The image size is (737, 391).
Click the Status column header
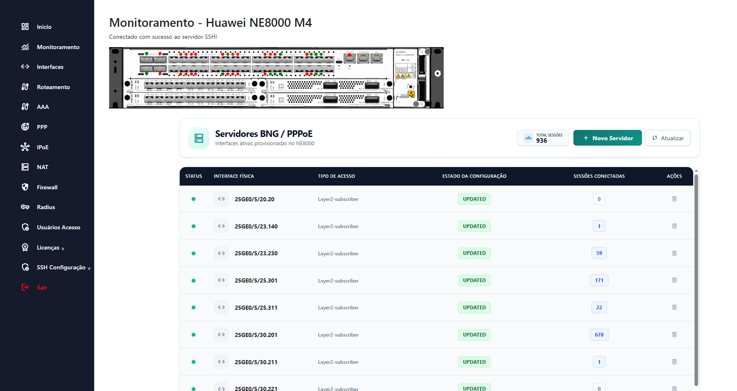tap(194, 176)
